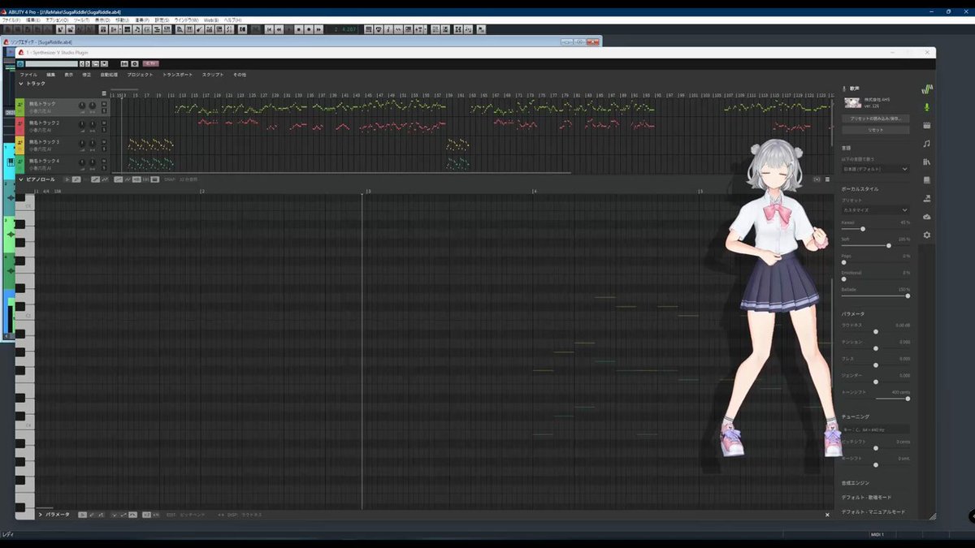This screenshot has height=548, width=975.
Task: Turn the volume knob on 無名トラック 3
Action: pyautogui.click(x=82, y=143)
